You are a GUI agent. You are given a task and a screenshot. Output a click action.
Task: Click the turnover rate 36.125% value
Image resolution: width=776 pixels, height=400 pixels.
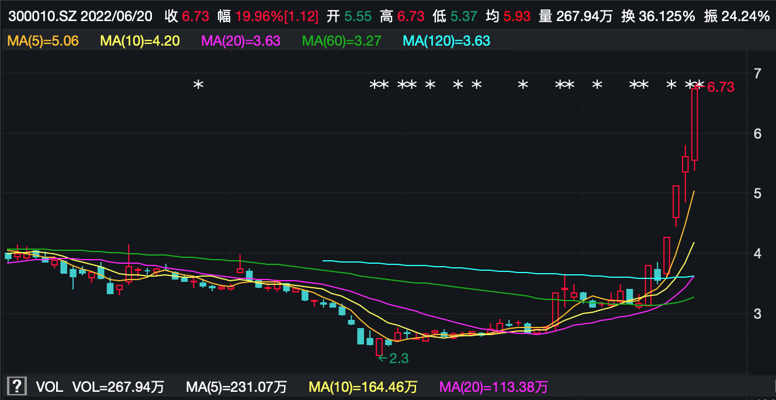tap(667, 16)
